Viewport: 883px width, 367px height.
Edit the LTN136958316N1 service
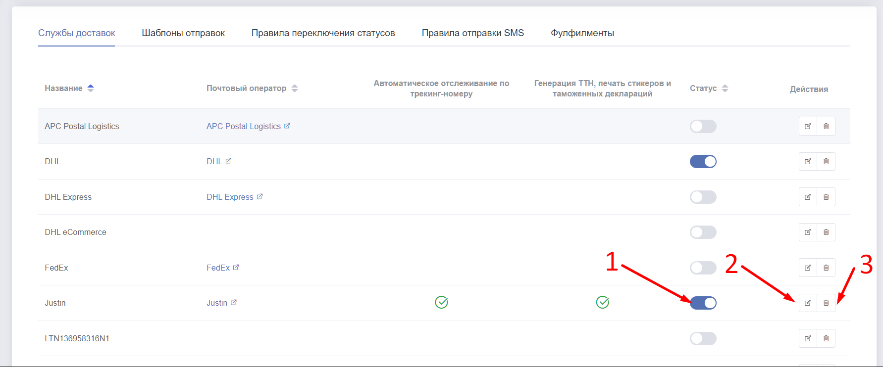(808, 338)
